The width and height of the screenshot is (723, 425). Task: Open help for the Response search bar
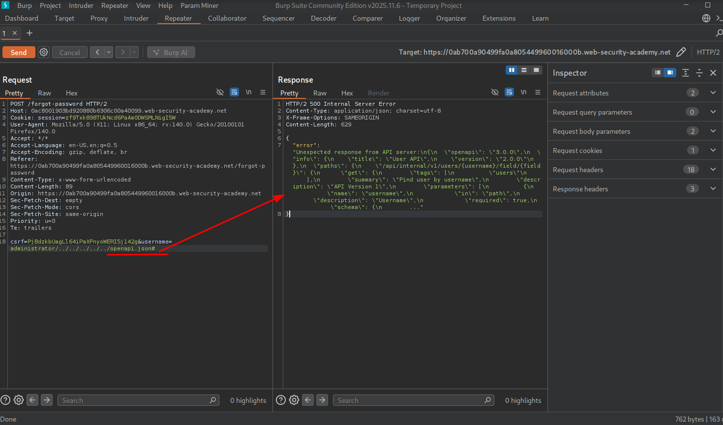pos(281,400)
